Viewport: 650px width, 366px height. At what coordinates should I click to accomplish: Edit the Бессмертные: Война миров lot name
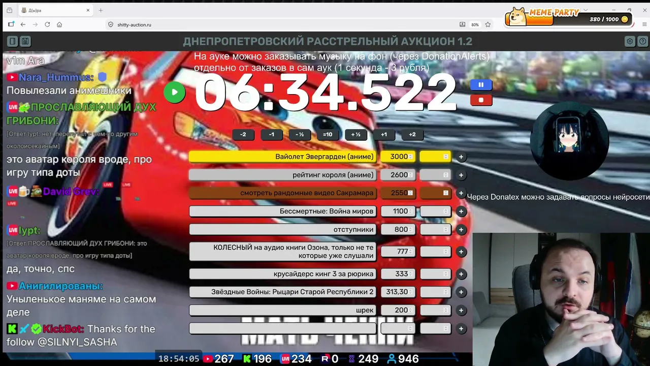coord(283,211)
